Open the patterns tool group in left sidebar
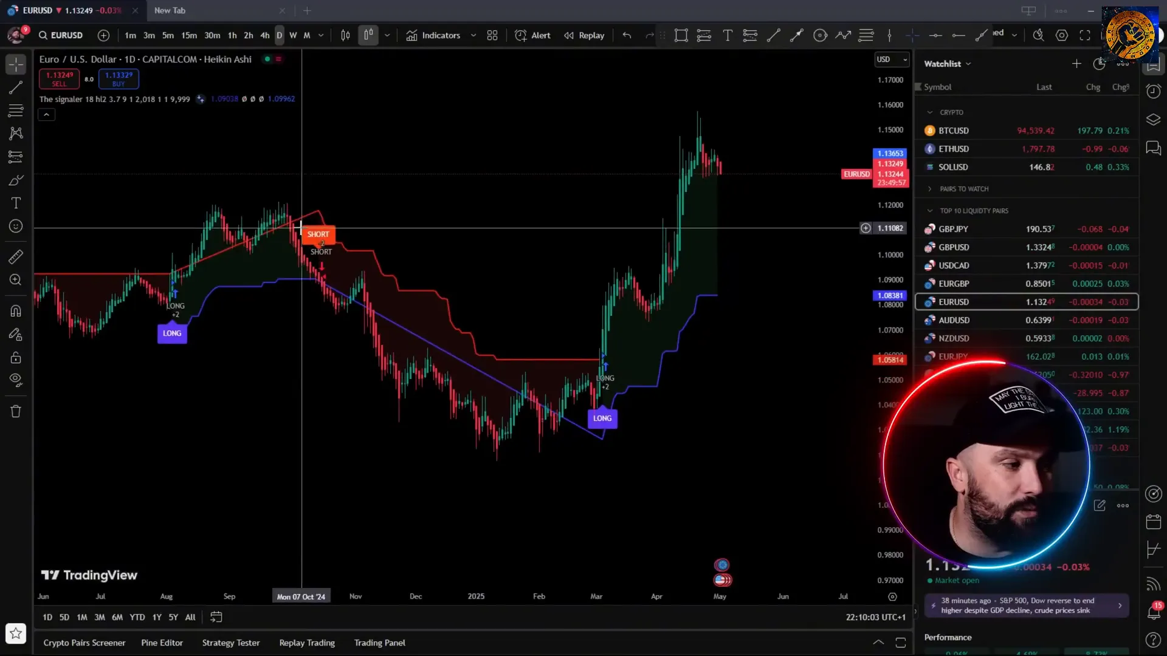Screen dimensions: 1167x656 click(x=16, y=134)
